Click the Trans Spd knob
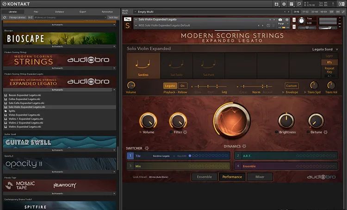347x210 pixels. pyautogui.click(x=314, y=85)
